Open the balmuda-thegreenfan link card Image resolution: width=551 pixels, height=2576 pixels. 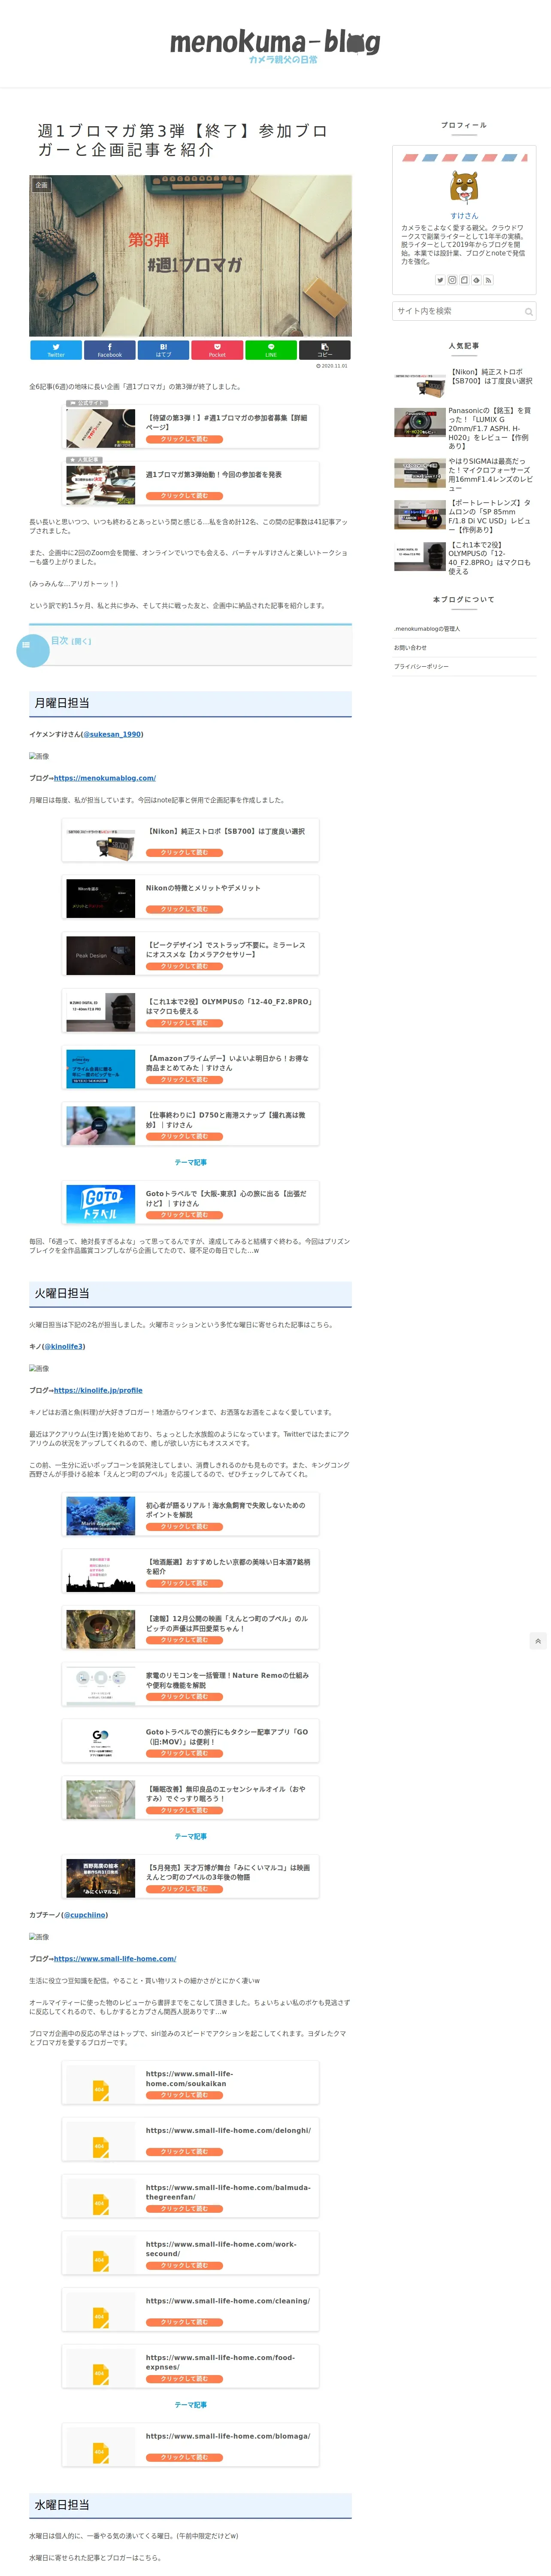pyautogui.click(x=190, y=2197)
